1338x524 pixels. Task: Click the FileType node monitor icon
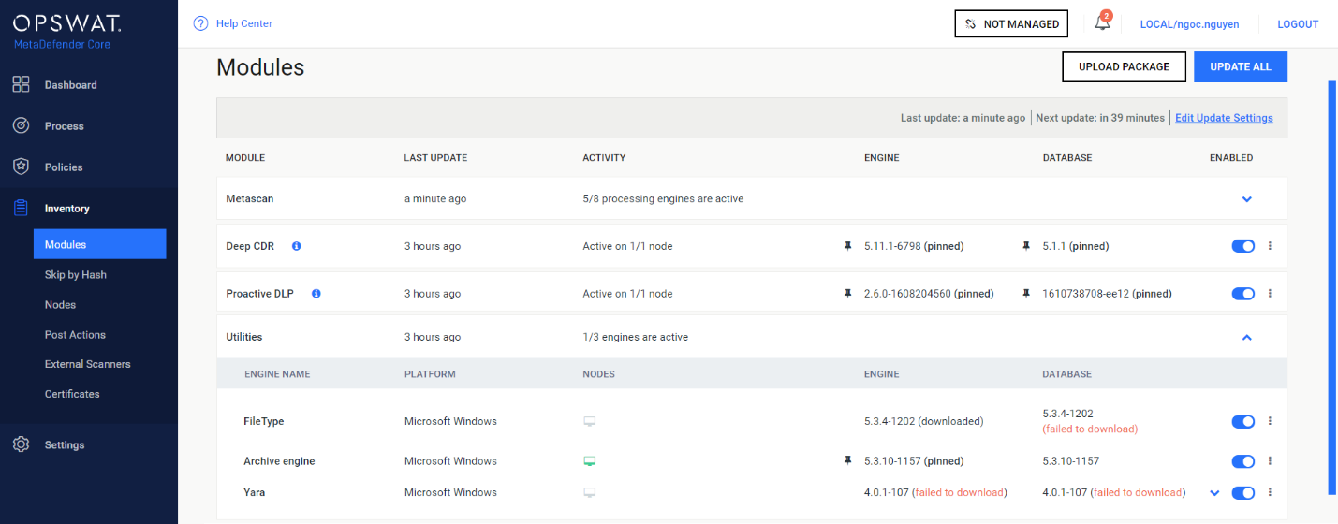coord(590,421)
